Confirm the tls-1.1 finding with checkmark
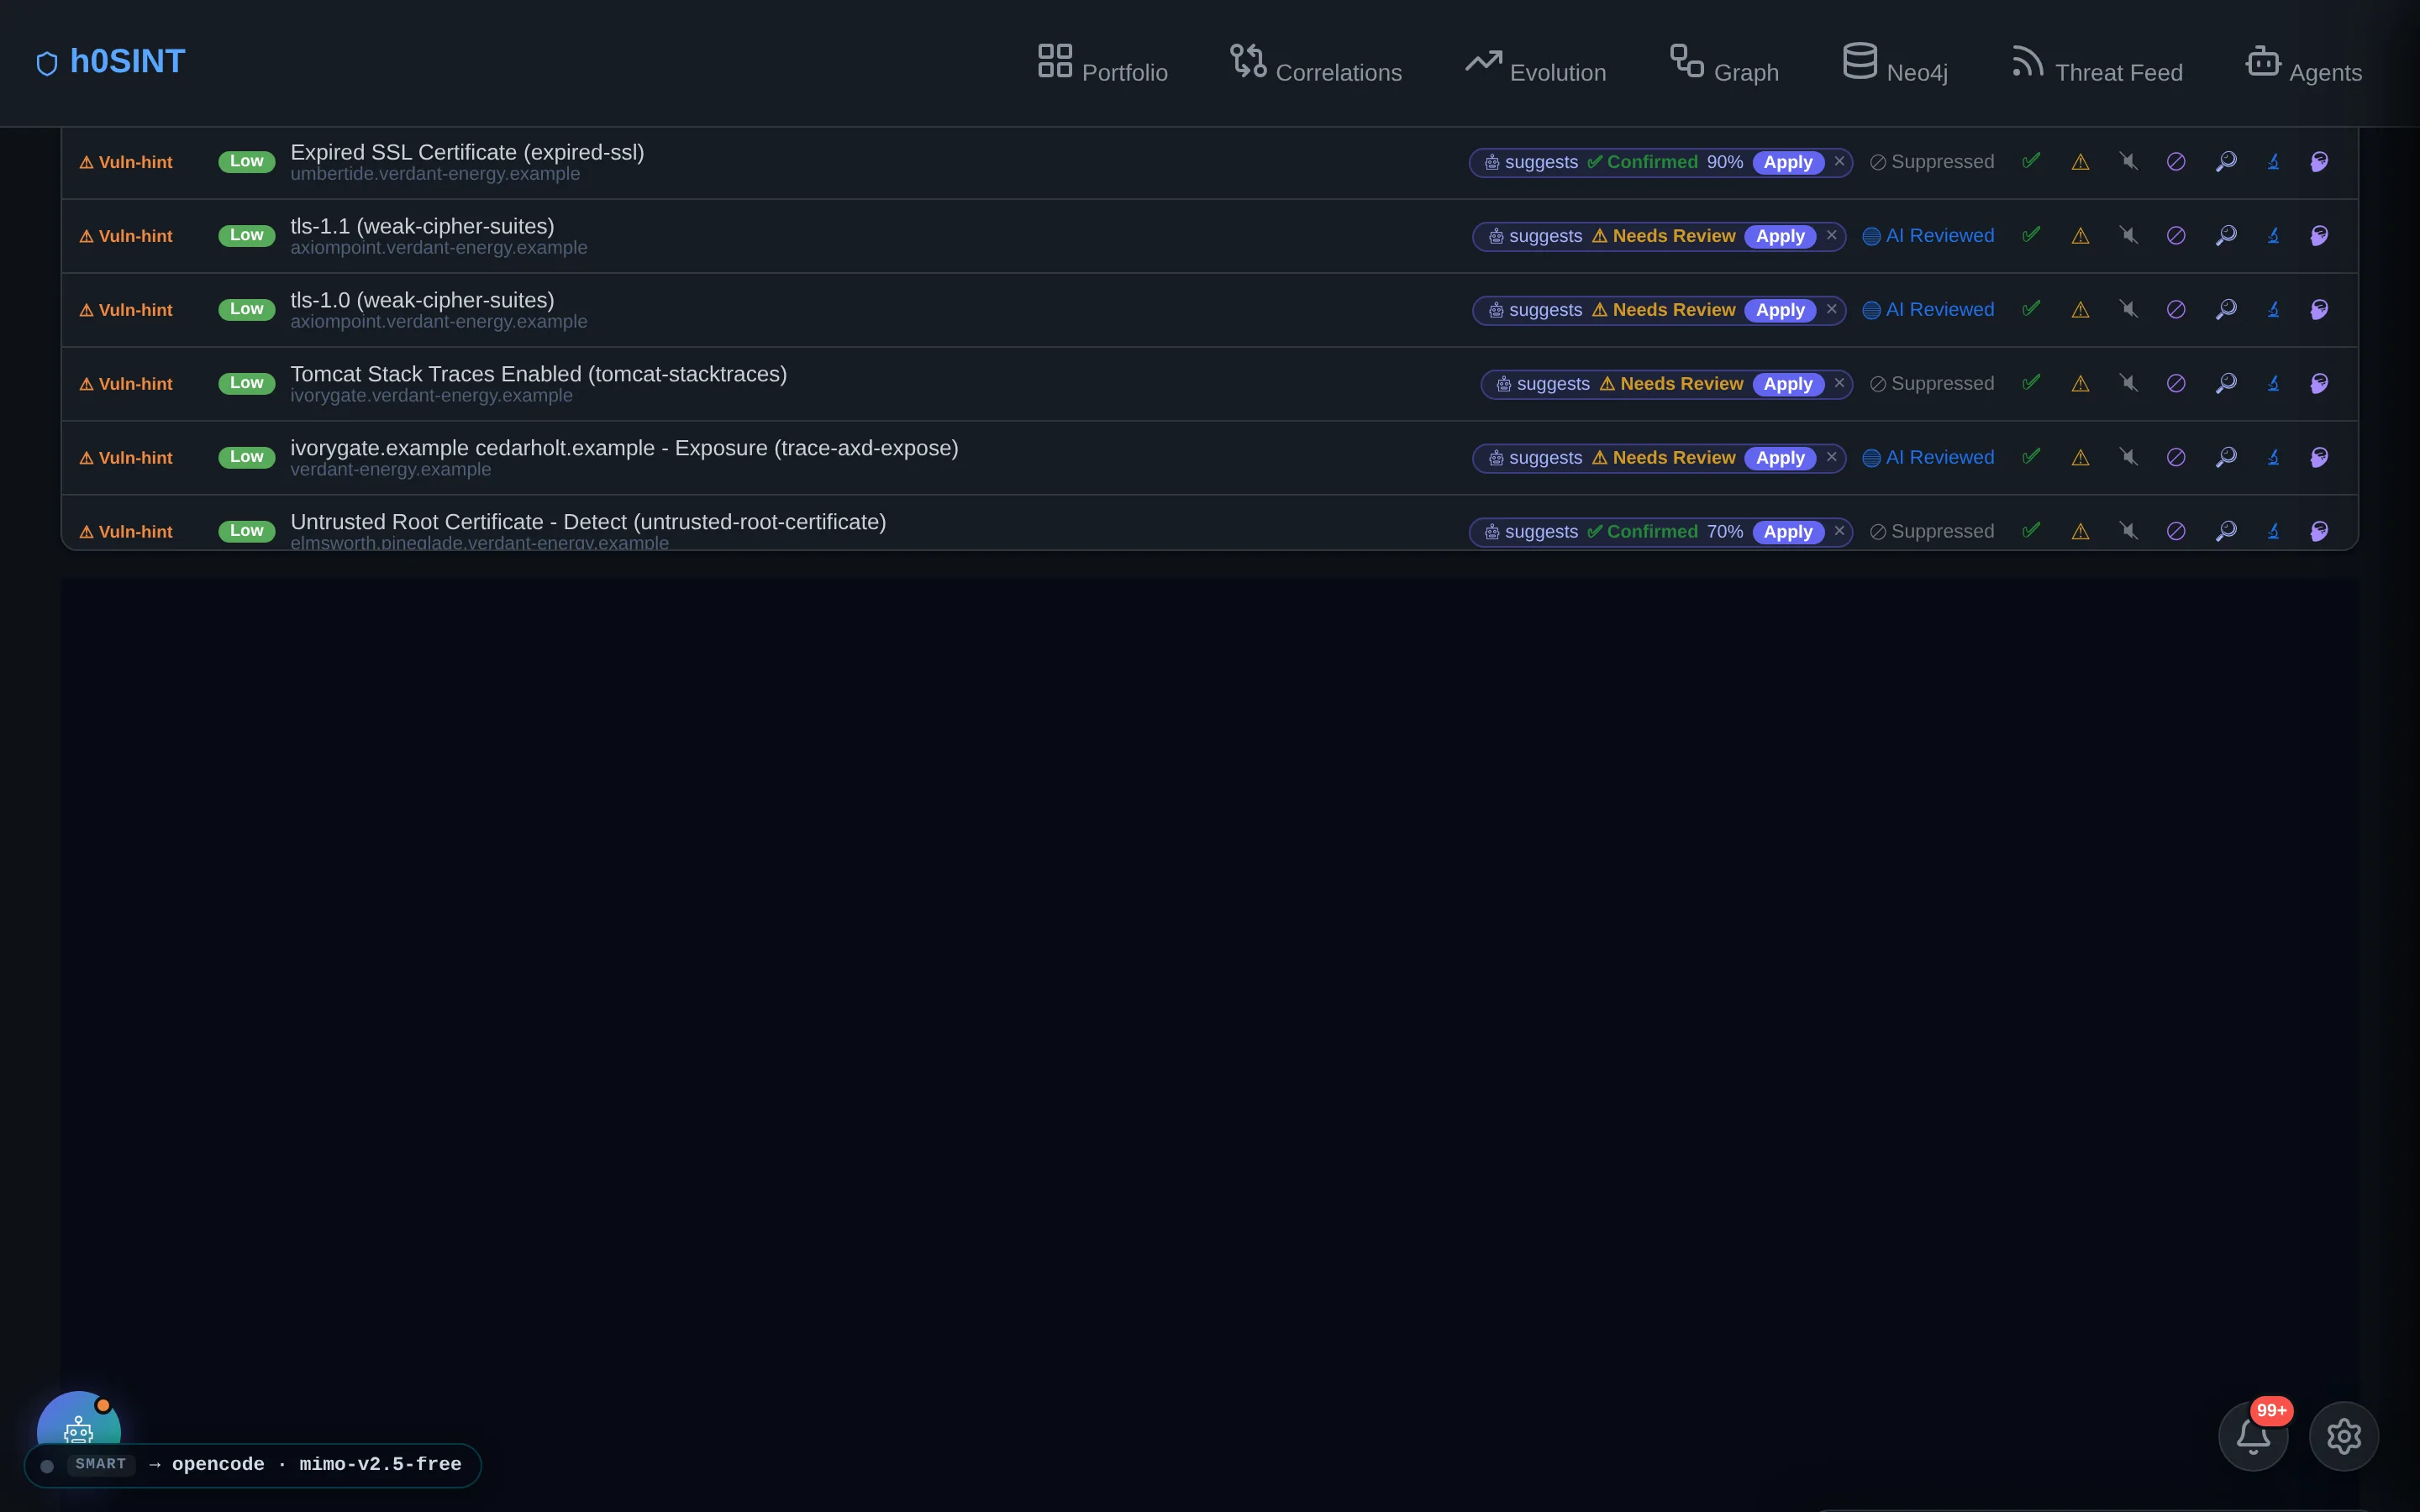Screen dimensions: 2420x1512 coord(2031,235)
